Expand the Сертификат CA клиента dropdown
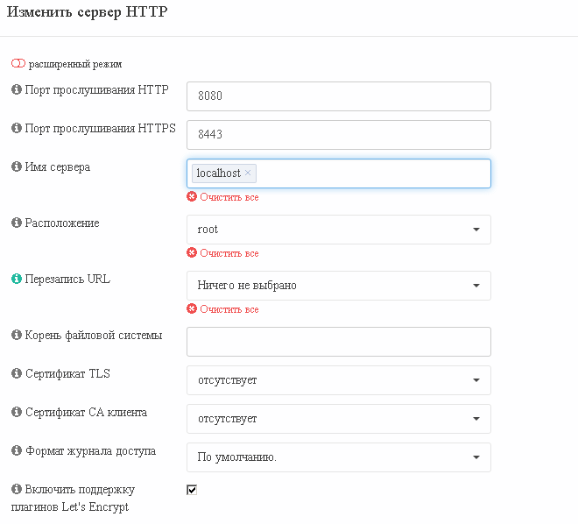578x524 pixels. (x=339, y=419)
